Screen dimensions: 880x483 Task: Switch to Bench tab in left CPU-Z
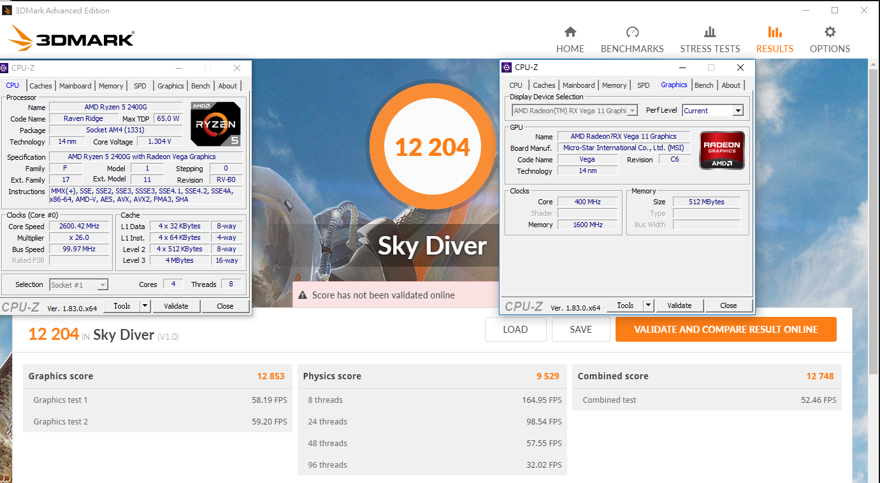201,86
